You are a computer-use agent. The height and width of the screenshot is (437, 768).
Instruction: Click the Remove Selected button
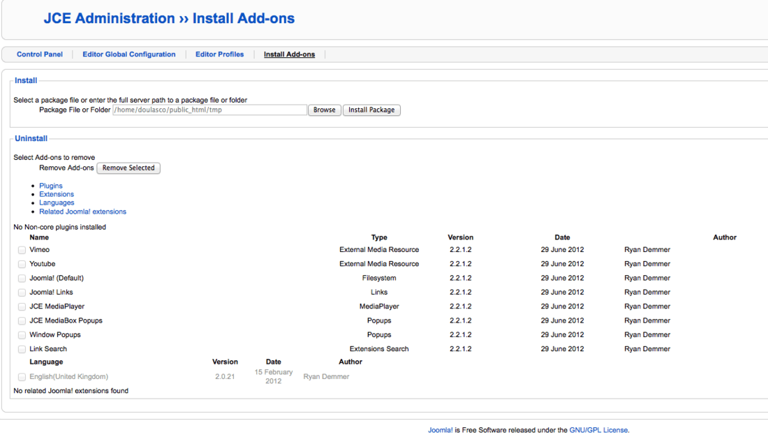128,168
